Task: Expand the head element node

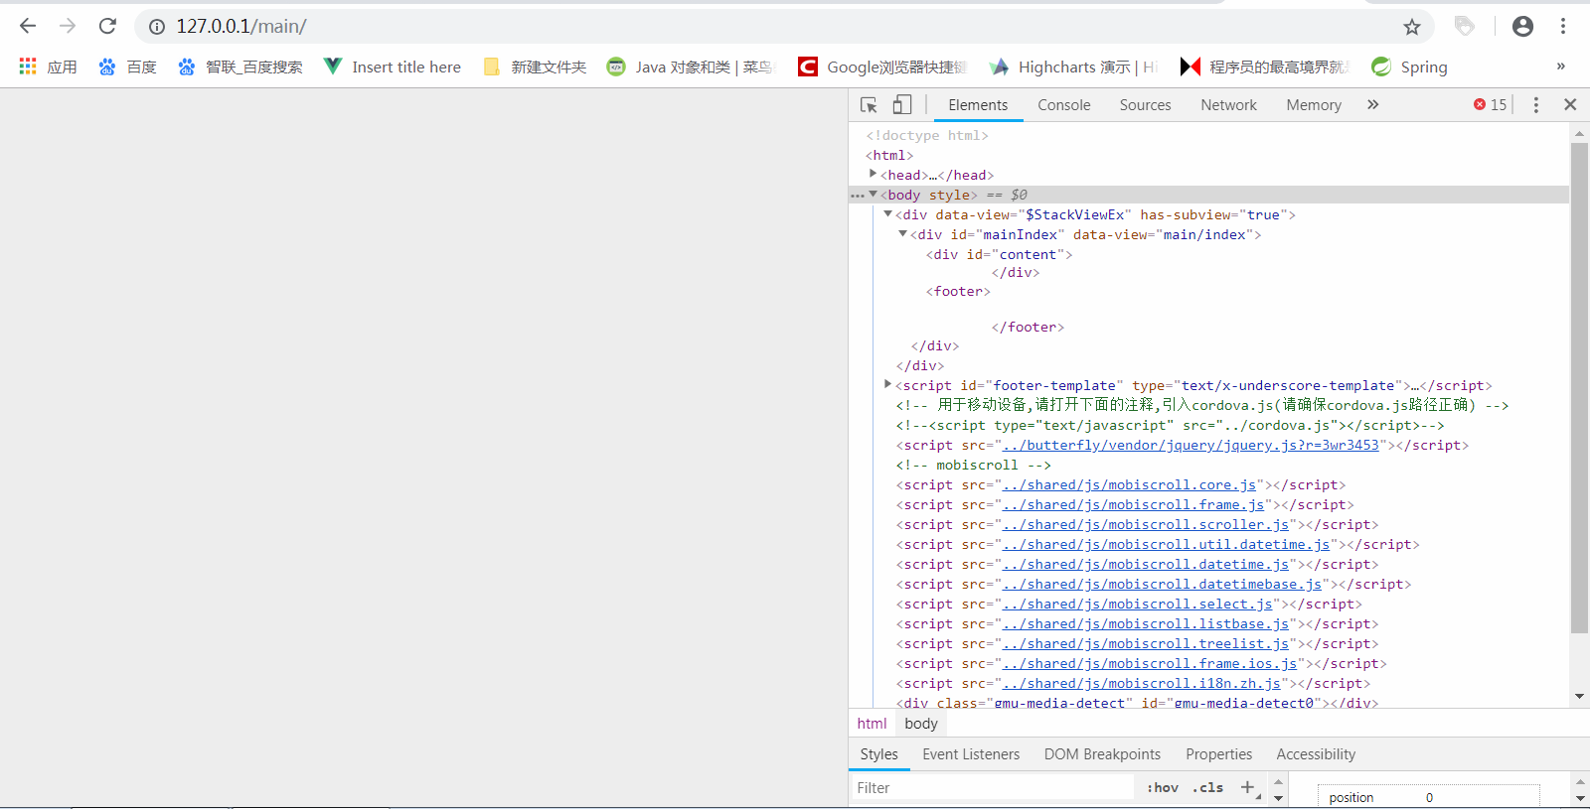Action: click(874, 174)
